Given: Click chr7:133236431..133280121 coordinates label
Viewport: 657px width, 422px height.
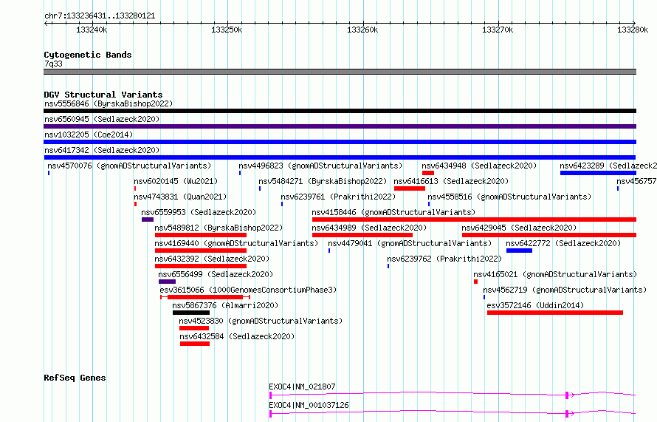Looking at the screenshot, I should click(100, 16).
